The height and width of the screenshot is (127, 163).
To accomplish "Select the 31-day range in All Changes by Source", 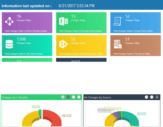I will click(x=157, y=97).
